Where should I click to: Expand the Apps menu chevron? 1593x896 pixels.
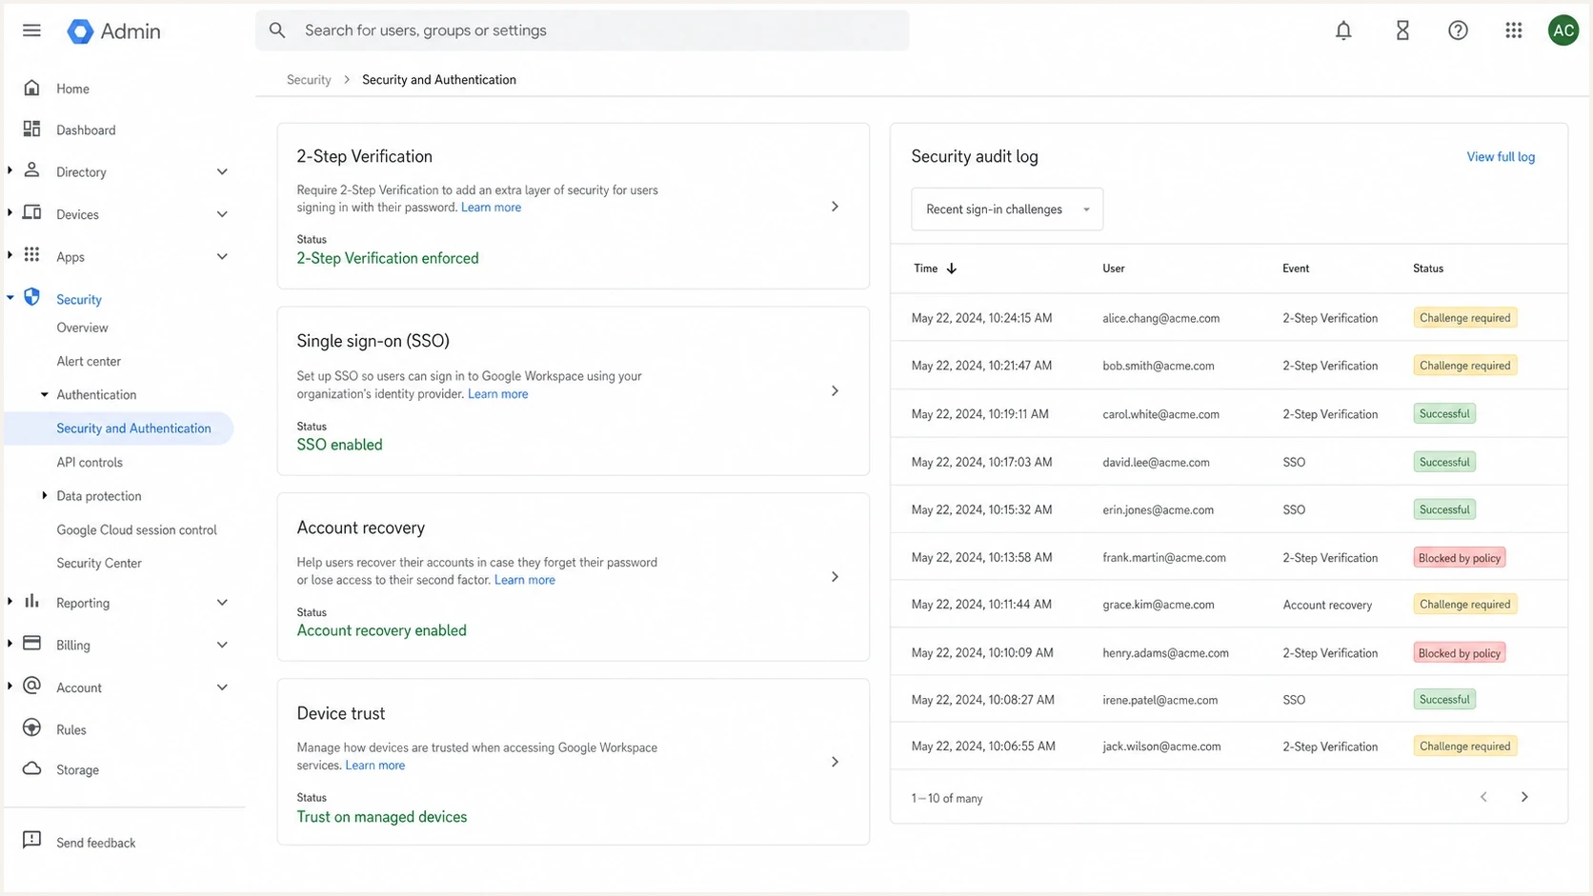tap(222, 257)
